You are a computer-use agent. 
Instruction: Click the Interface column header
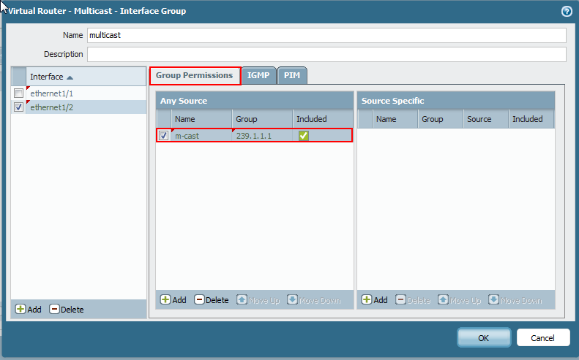[86, 77]
